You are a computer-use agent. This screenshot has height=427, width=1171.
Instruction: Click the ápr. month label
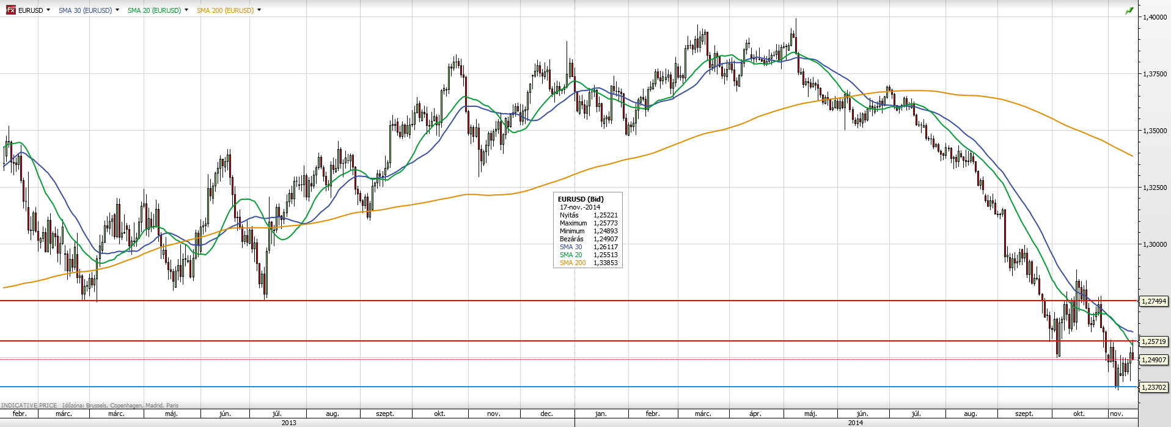tap(755, 414)
